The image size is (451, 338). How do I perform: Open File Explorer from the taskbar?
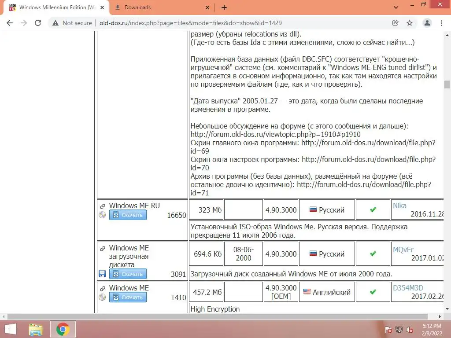36,329
